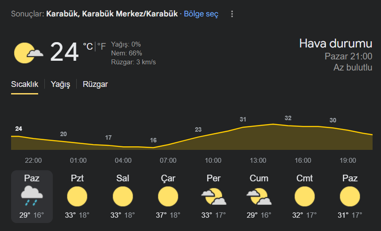Click the 32 degree peak on graph
The image size is (381, 231).
click(288, 118)
